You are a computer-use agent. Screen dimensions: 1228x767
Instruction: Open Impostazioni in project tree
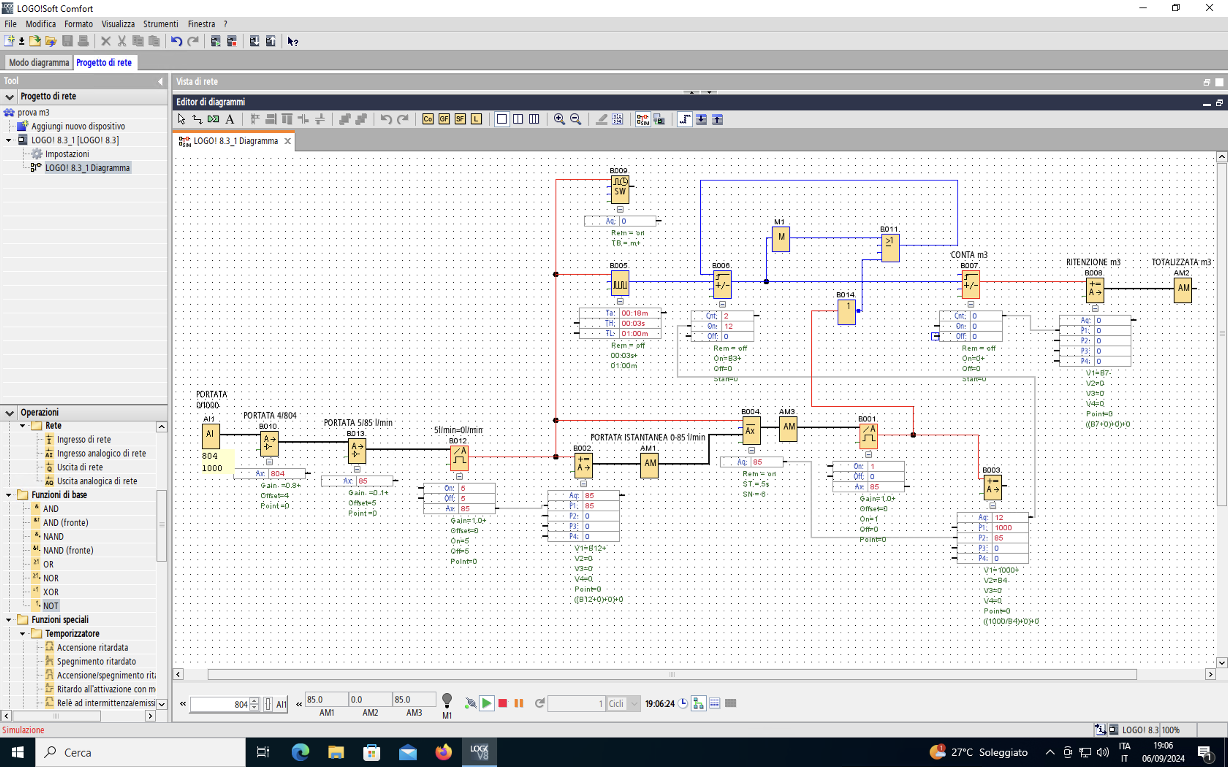[67, 154]
